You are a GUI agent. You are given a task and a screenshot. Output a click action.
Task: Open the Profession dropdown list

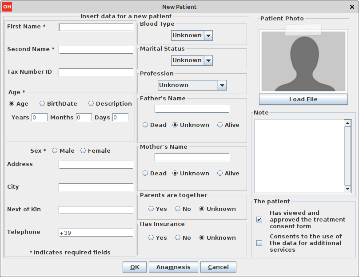[x=222, y=85]
